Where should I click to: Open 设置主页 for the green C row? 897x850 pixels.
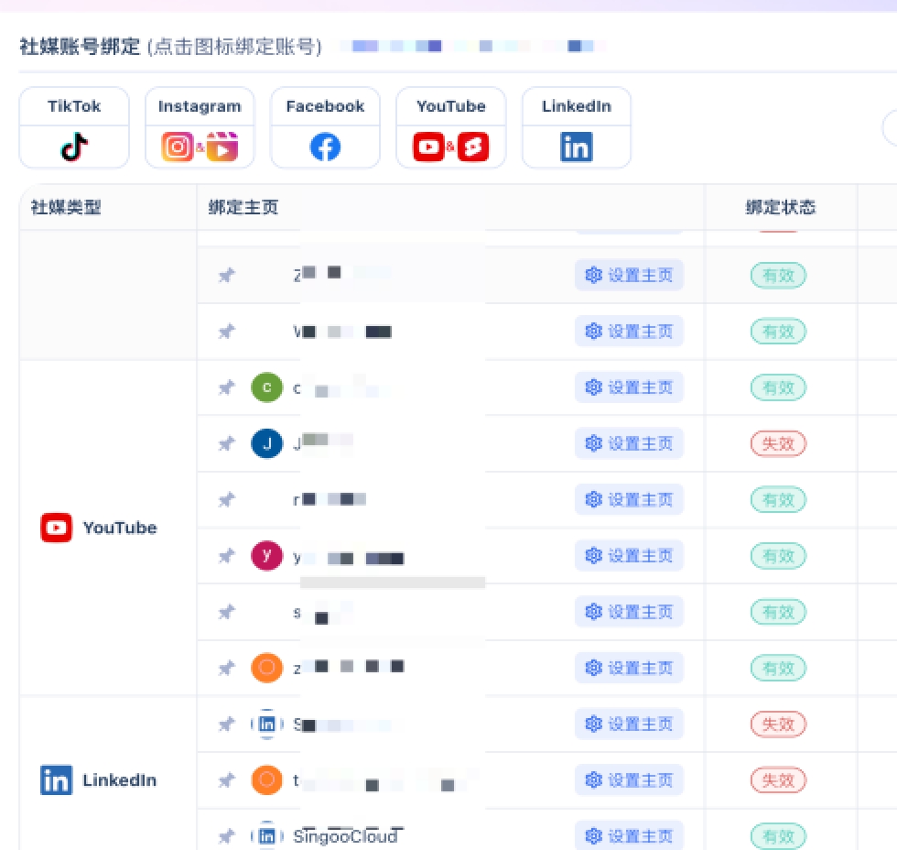coord(630,387)
